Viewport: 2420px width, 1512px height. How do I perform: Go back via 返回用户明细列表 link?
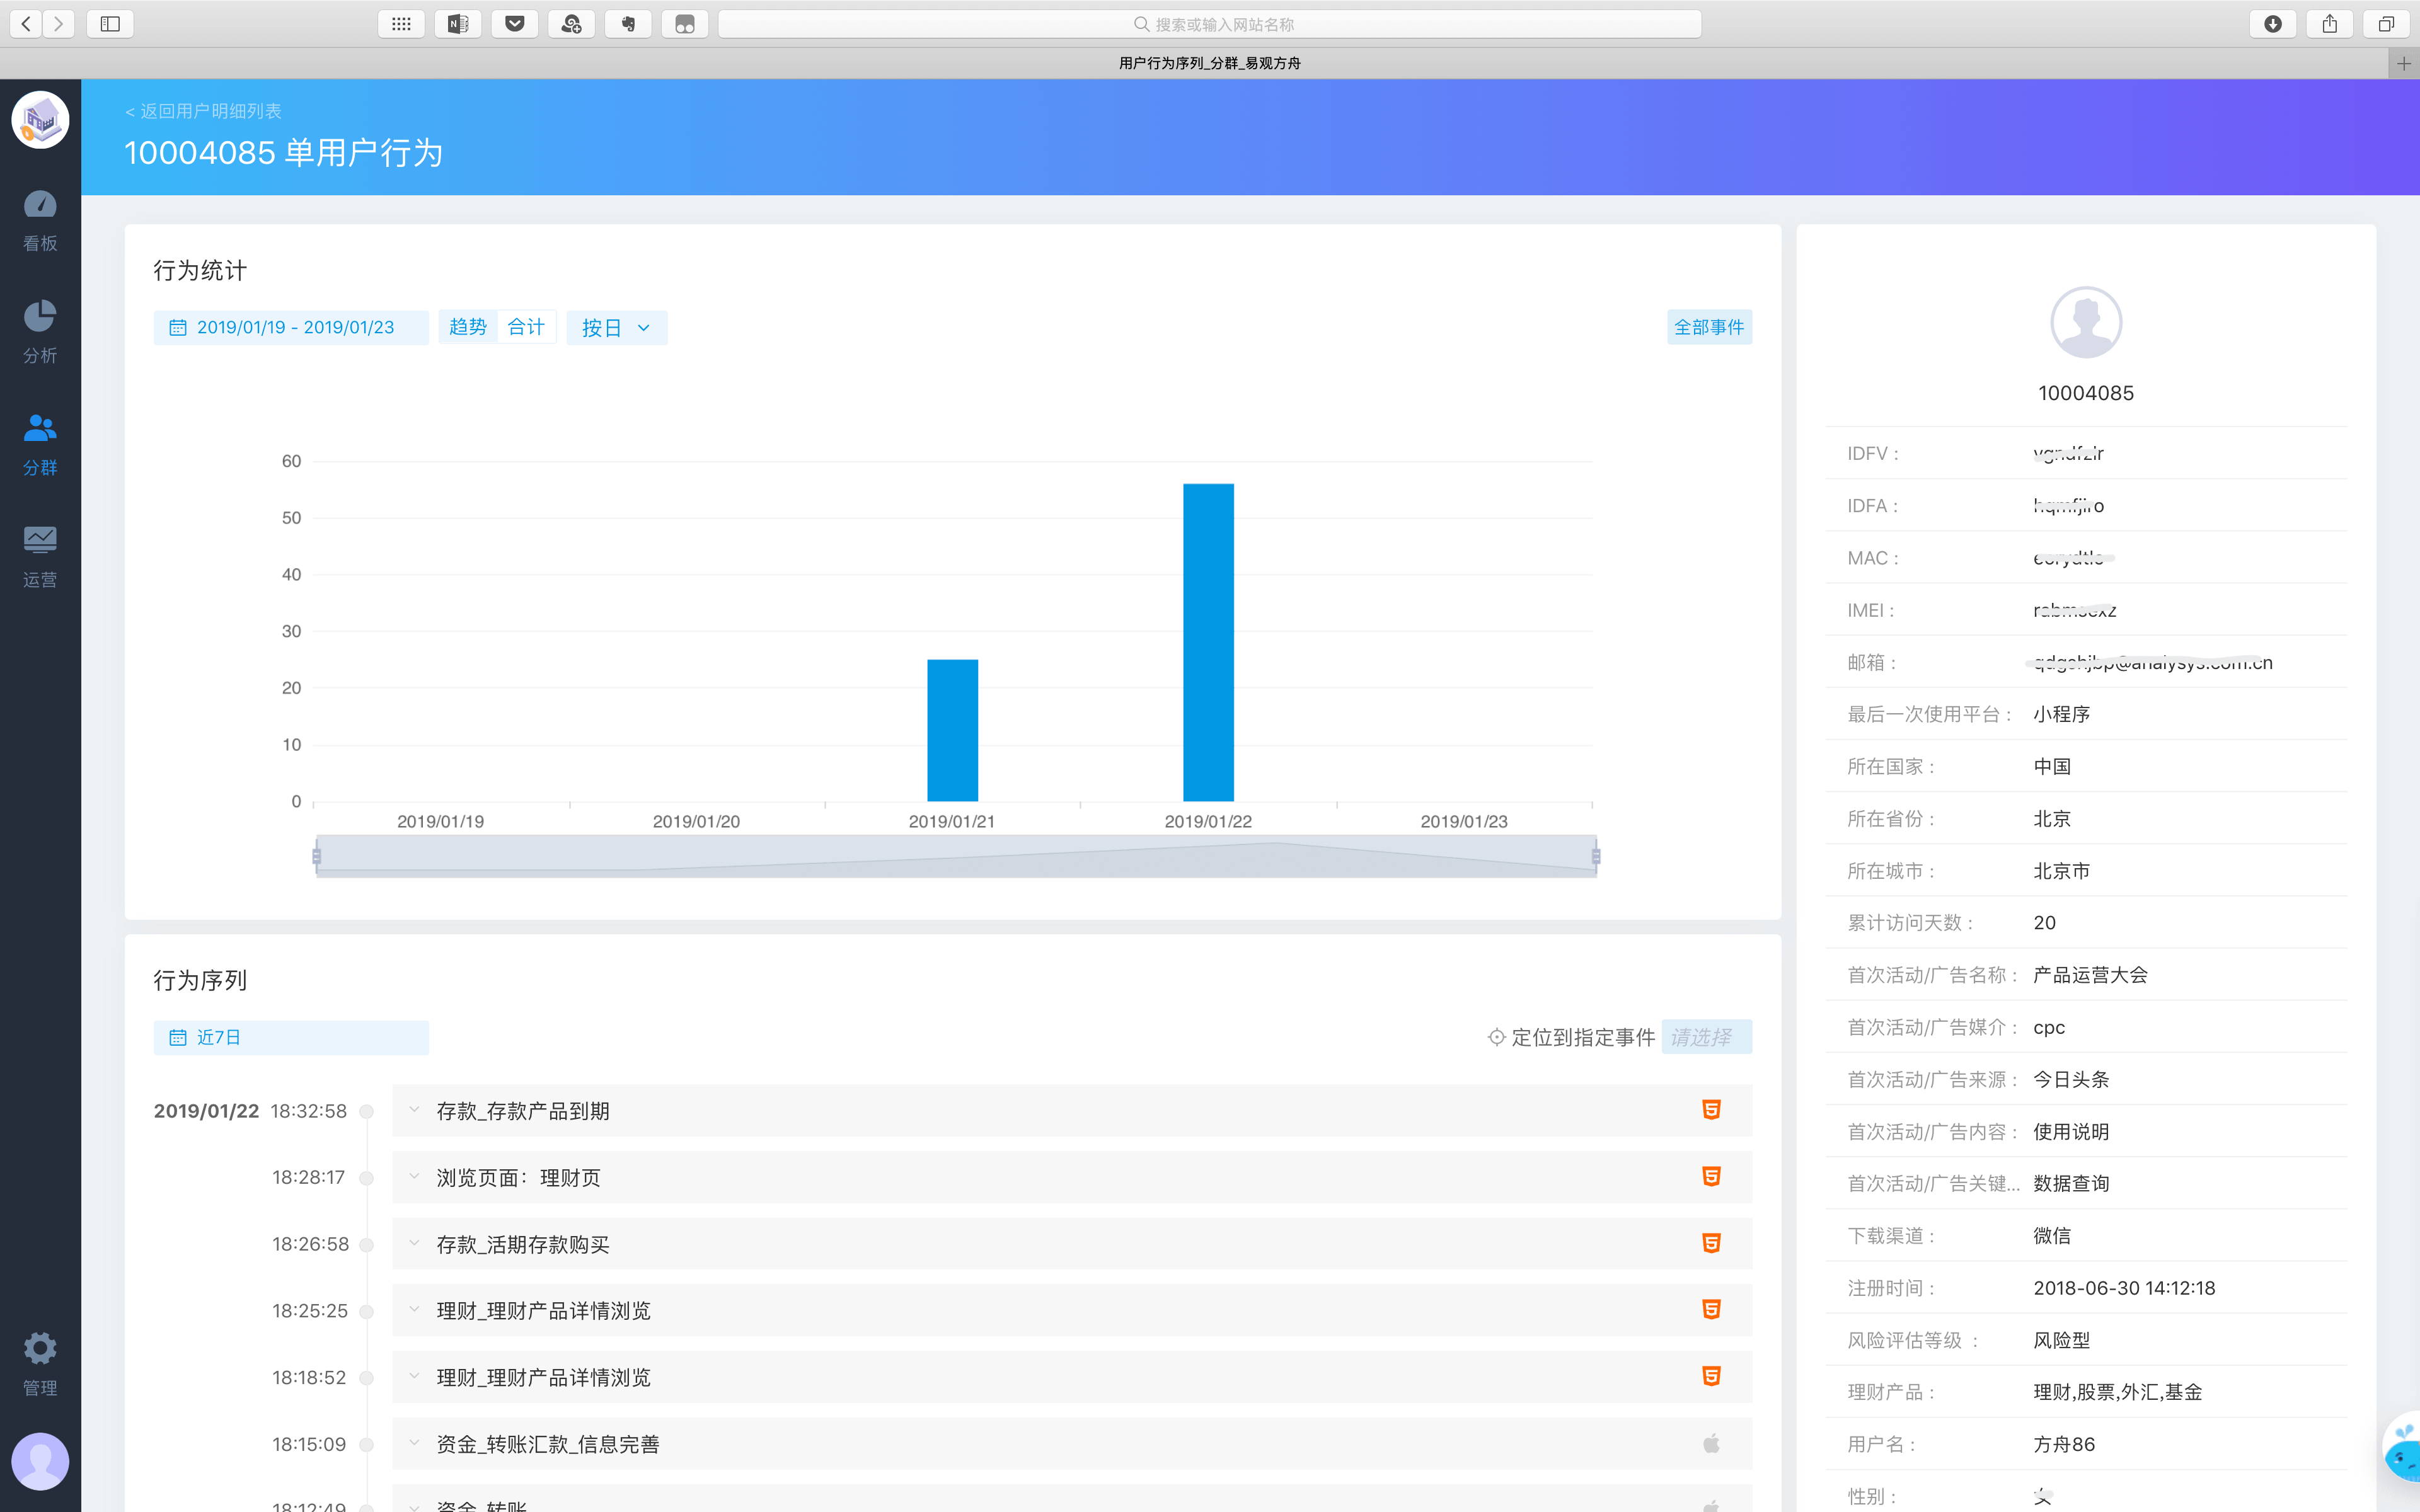point(203,111)
